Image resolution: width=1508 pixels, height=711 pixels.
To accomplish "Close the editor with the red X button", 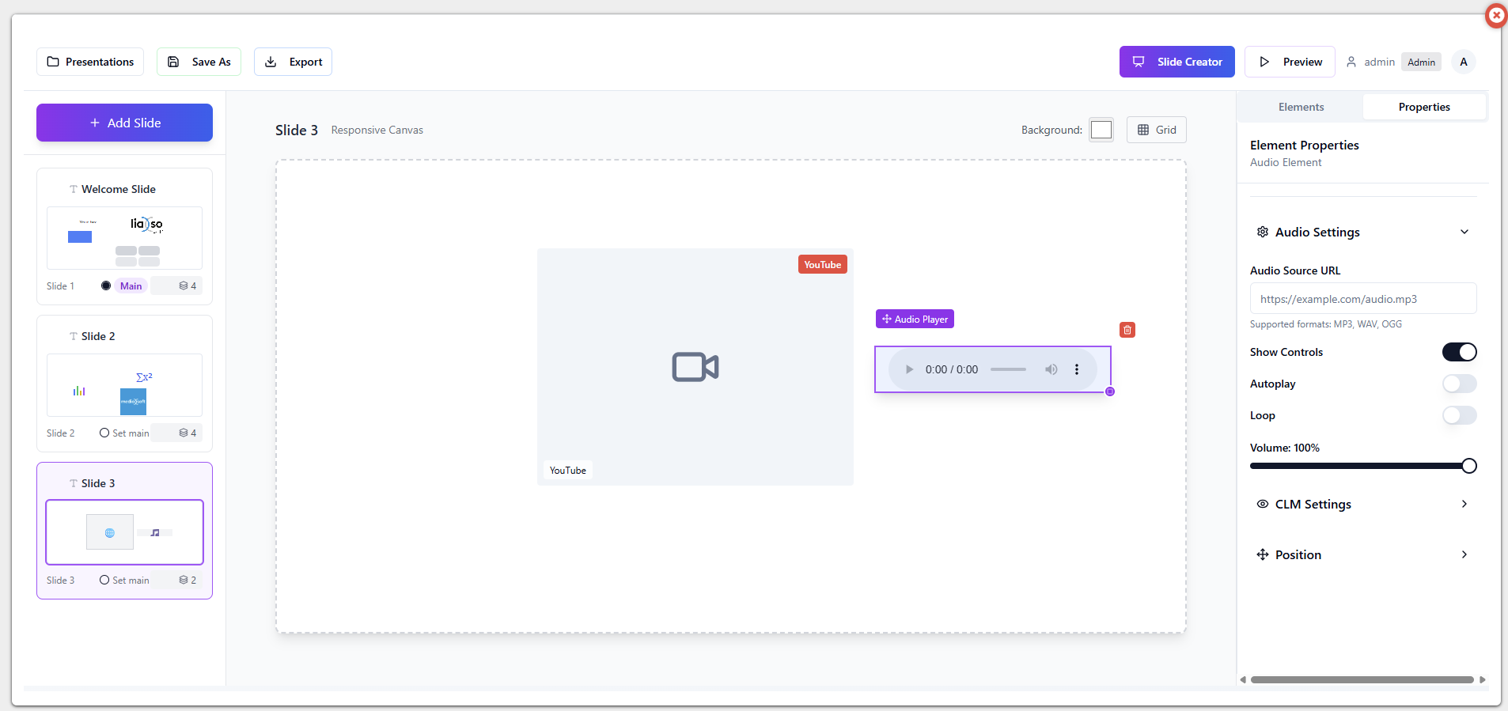I will tap(1495, 15).
